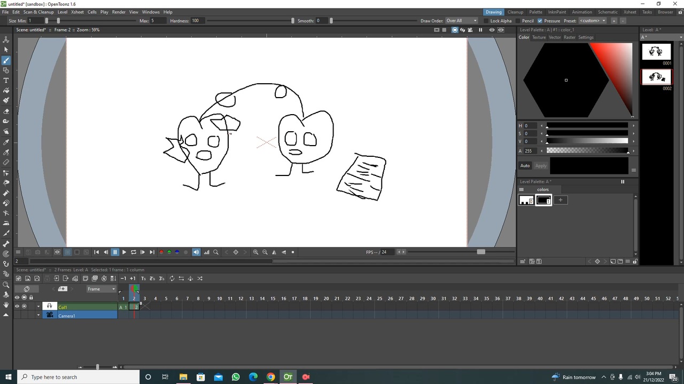Select level thumbnail 0001
Screen dimensions: 684x384
click(656, 52)
